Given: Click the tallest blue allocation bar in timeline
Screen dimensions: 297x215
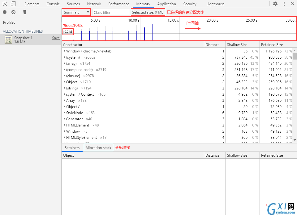Looking at the screenshot, I should click(152, 32).
